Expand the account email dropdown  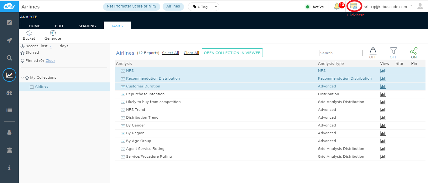coord(411,6)
